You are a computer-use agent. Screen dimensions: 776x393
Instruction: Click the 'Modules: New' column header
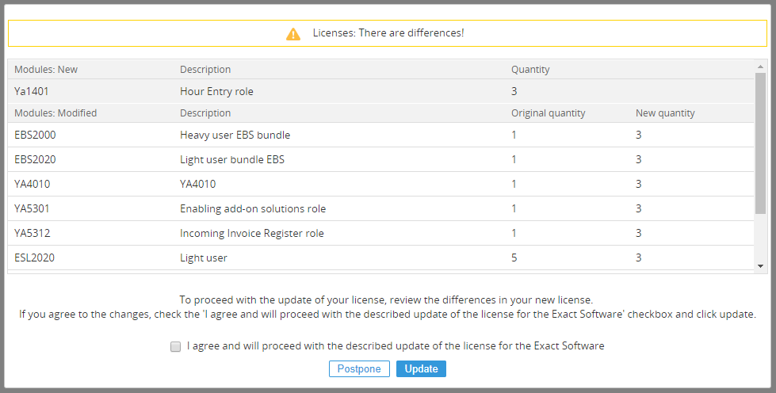click(x=46, y=69)
